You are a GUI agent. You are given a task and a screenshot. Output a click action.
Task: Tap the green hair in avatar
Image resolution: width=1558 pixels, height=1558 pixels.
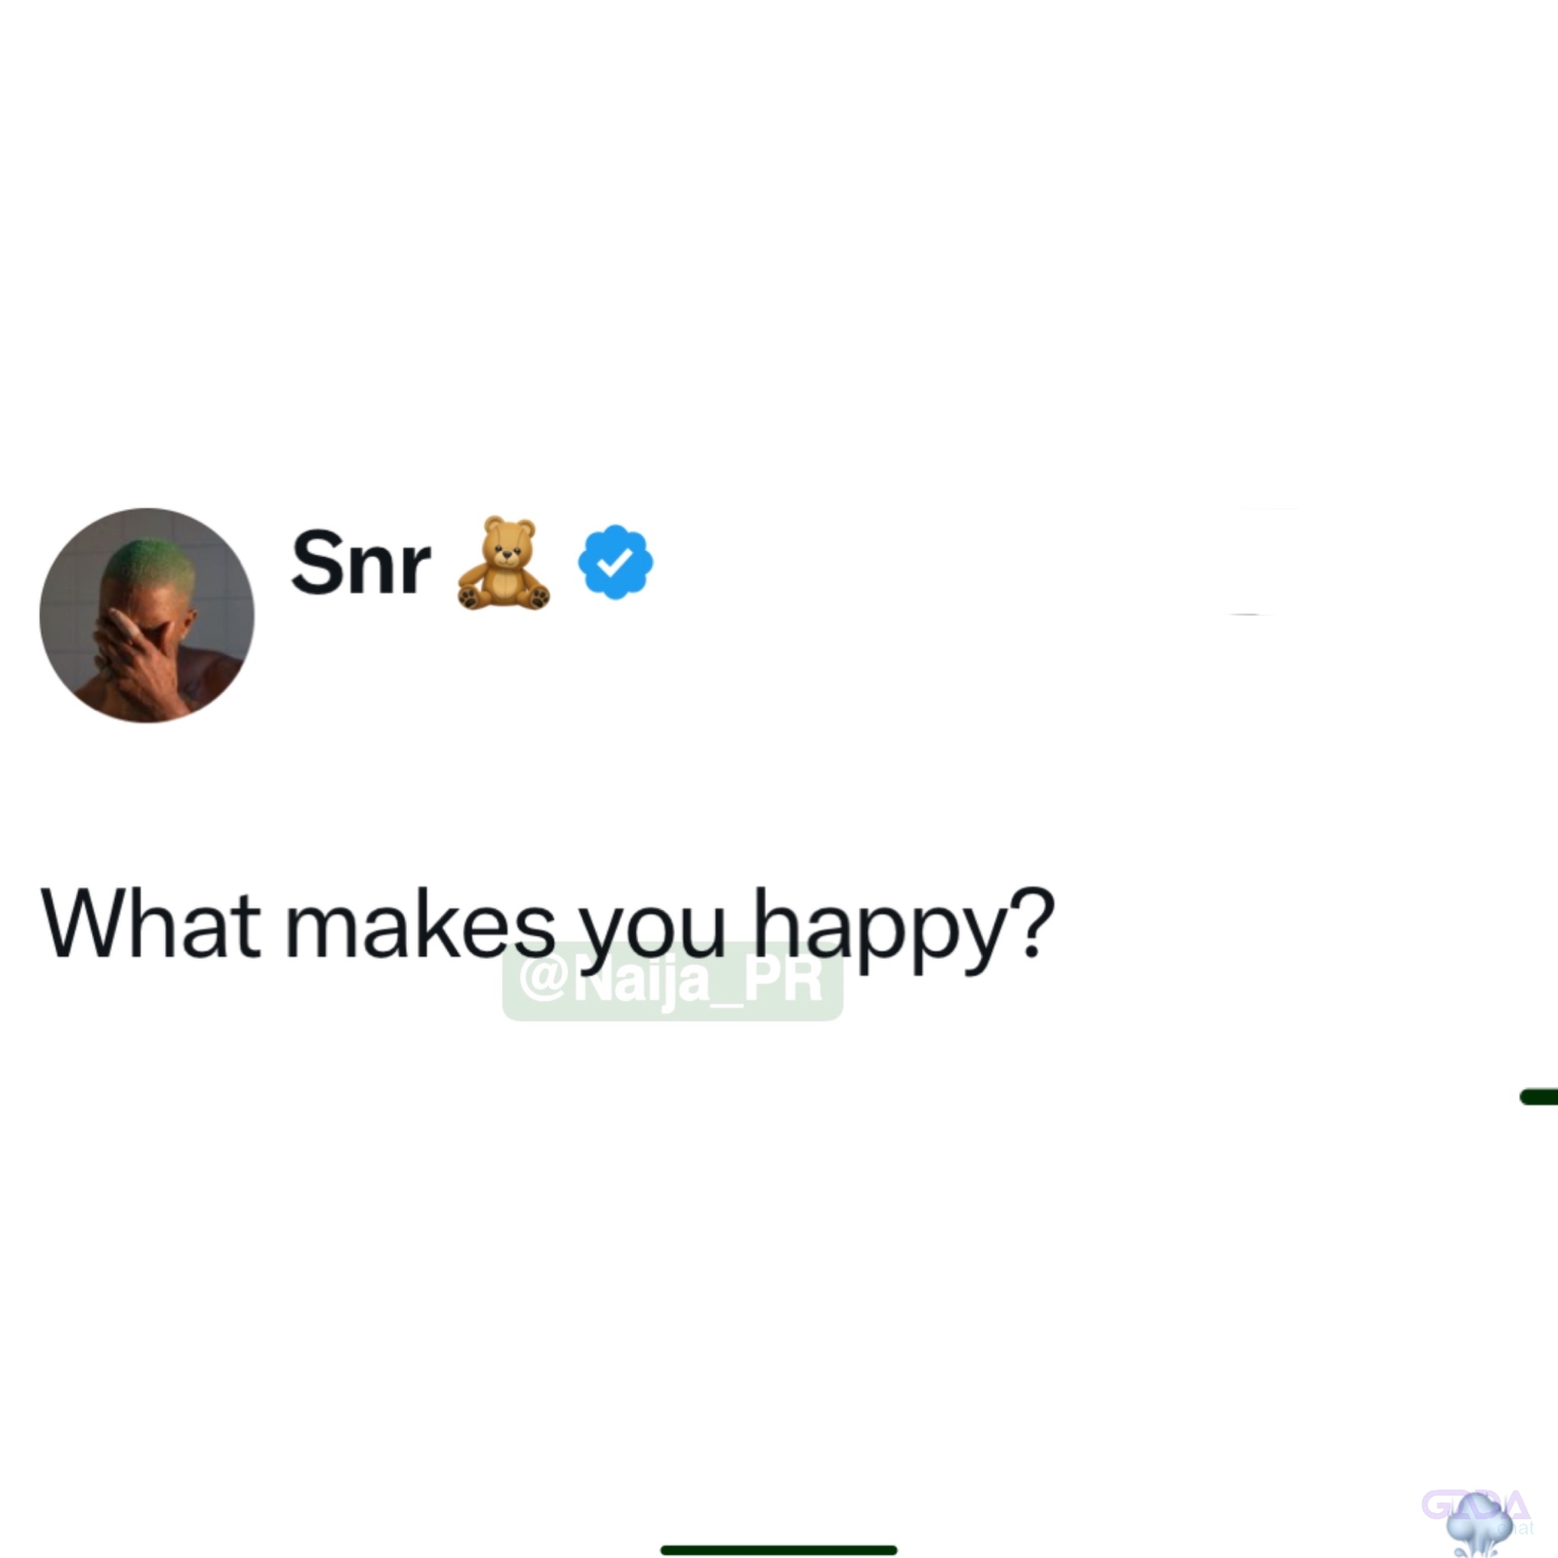(x=150, y=561)
